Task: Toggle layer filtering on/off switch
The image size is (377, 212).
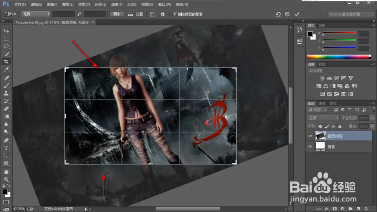Action: pyautogui.click(x=374, y=110)
